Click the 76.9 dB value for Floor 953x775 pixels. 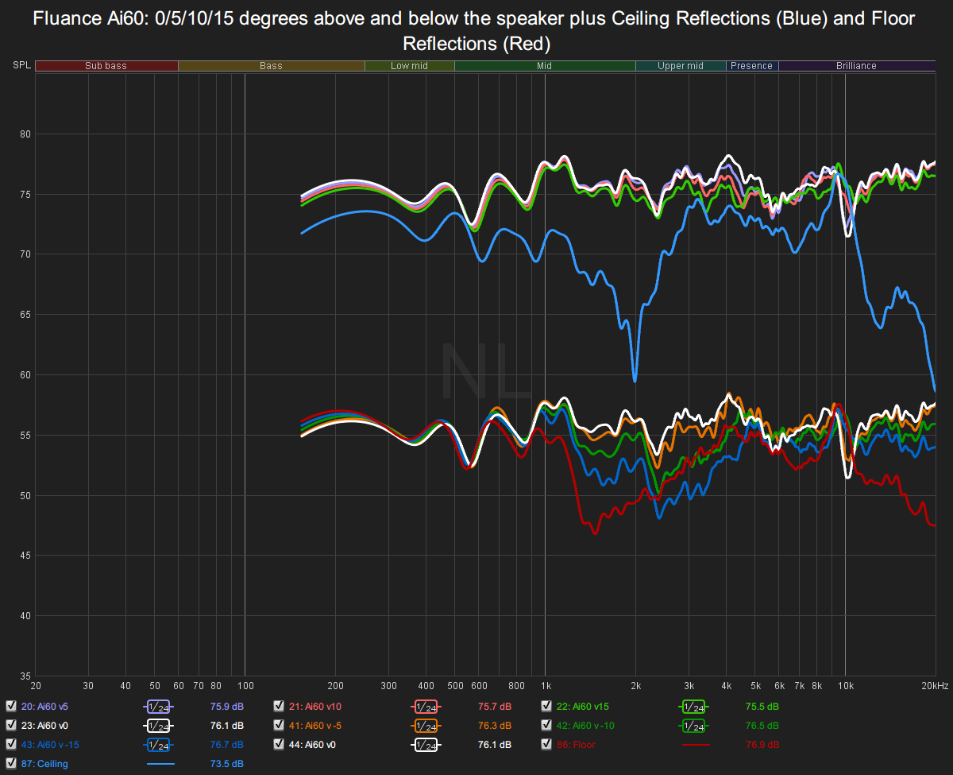(x=762, y=745)
